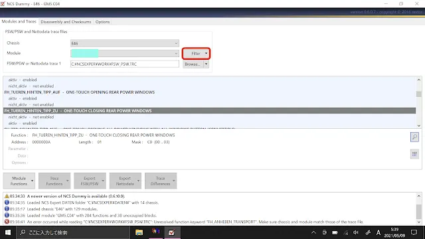Click the network tray icon
The image size is (425, 239).
tap(345, 232)
